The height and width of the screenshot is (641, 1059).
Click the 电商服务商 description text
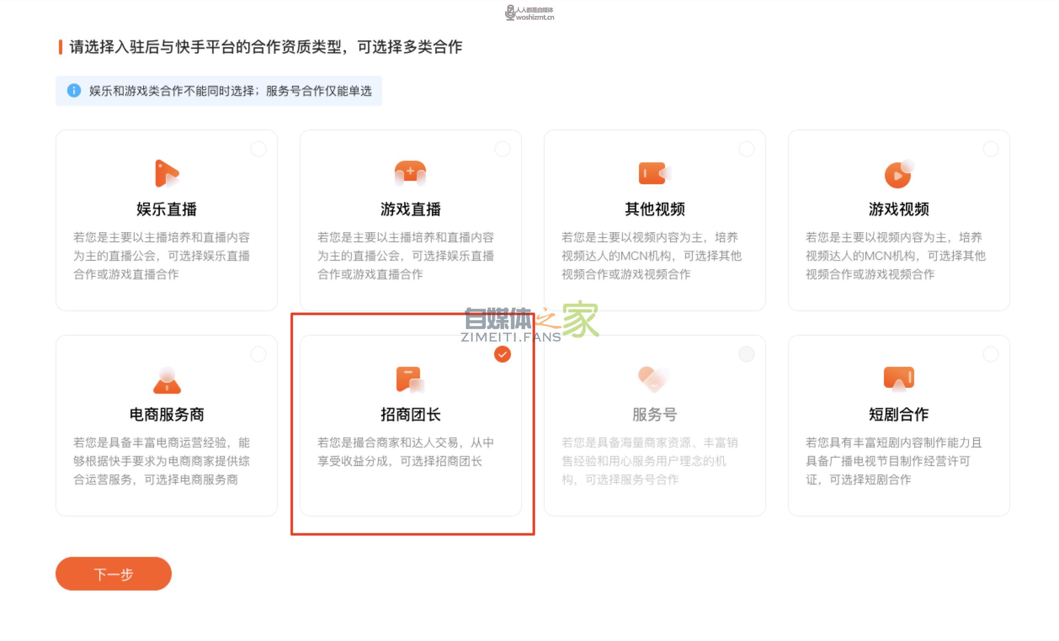coord(161,461)
